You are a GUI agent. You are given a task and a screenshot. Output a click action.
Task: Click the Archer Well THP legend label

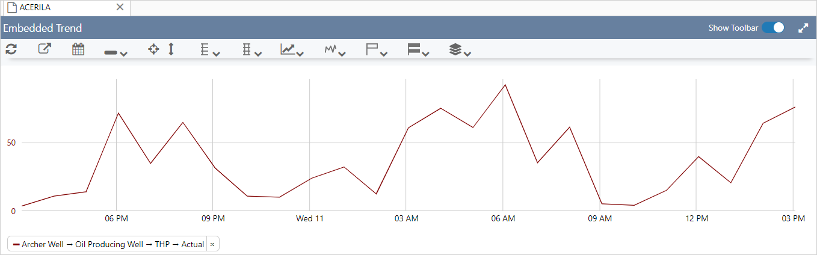[108, 244]
